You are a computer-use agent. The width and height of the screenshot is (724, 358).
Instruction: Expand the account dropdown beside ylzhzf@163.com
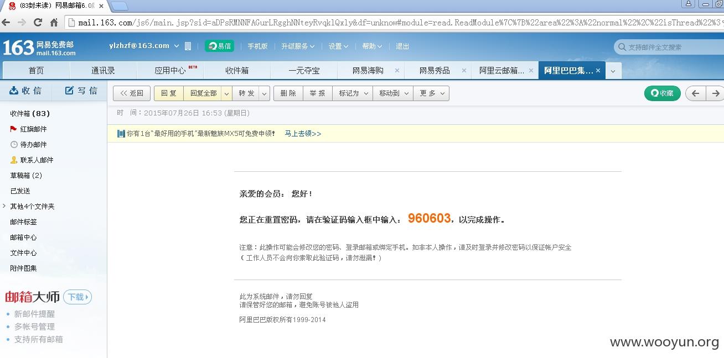(177, 46)
